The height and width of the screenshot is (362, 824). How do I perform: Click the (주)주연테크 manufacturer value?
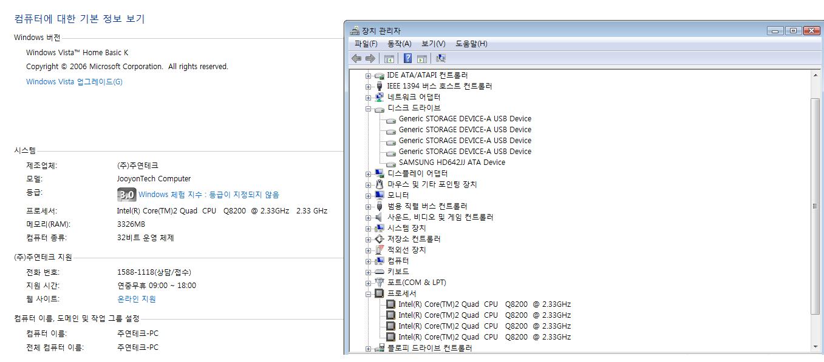click(137, 166)
